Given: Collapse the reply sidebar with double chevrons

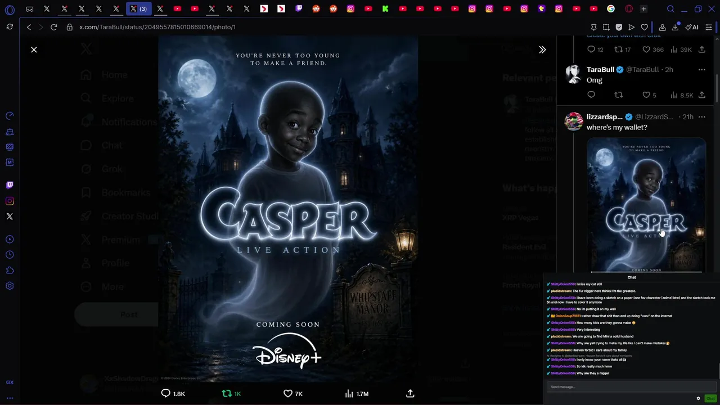Looking at the screenshot, I should [x=542, y=49].
